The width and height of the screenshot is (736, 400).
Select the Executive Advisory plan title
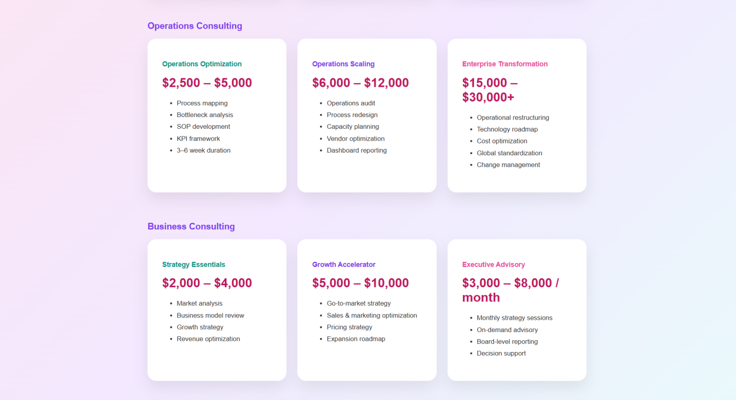coord(493,265)
